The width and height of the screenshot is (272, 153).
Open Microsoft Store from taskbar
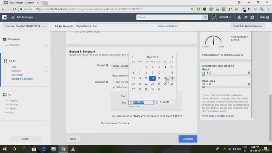click(34, 149)
